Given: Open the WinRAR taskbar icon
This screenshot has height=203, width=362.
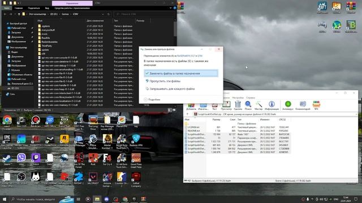Looking at the screenshot, I should click(143, 199).
